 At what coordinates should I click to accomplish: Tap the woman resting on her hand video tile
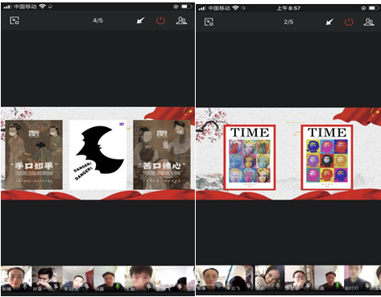pyautogui.click(x=269, y=278)
